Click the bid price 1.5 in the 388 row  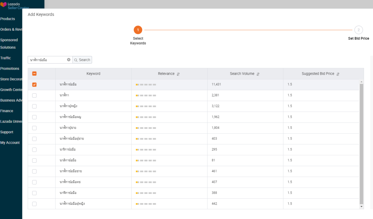point(290,193)
